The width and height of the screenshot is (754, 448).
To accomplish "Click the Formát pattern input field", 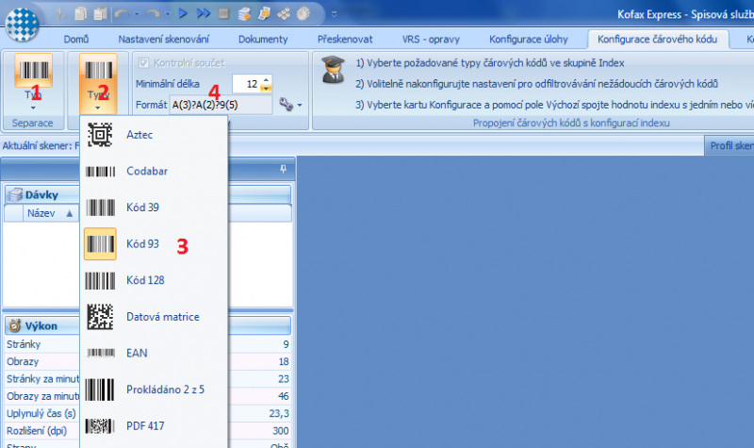I will coord(221,105).
